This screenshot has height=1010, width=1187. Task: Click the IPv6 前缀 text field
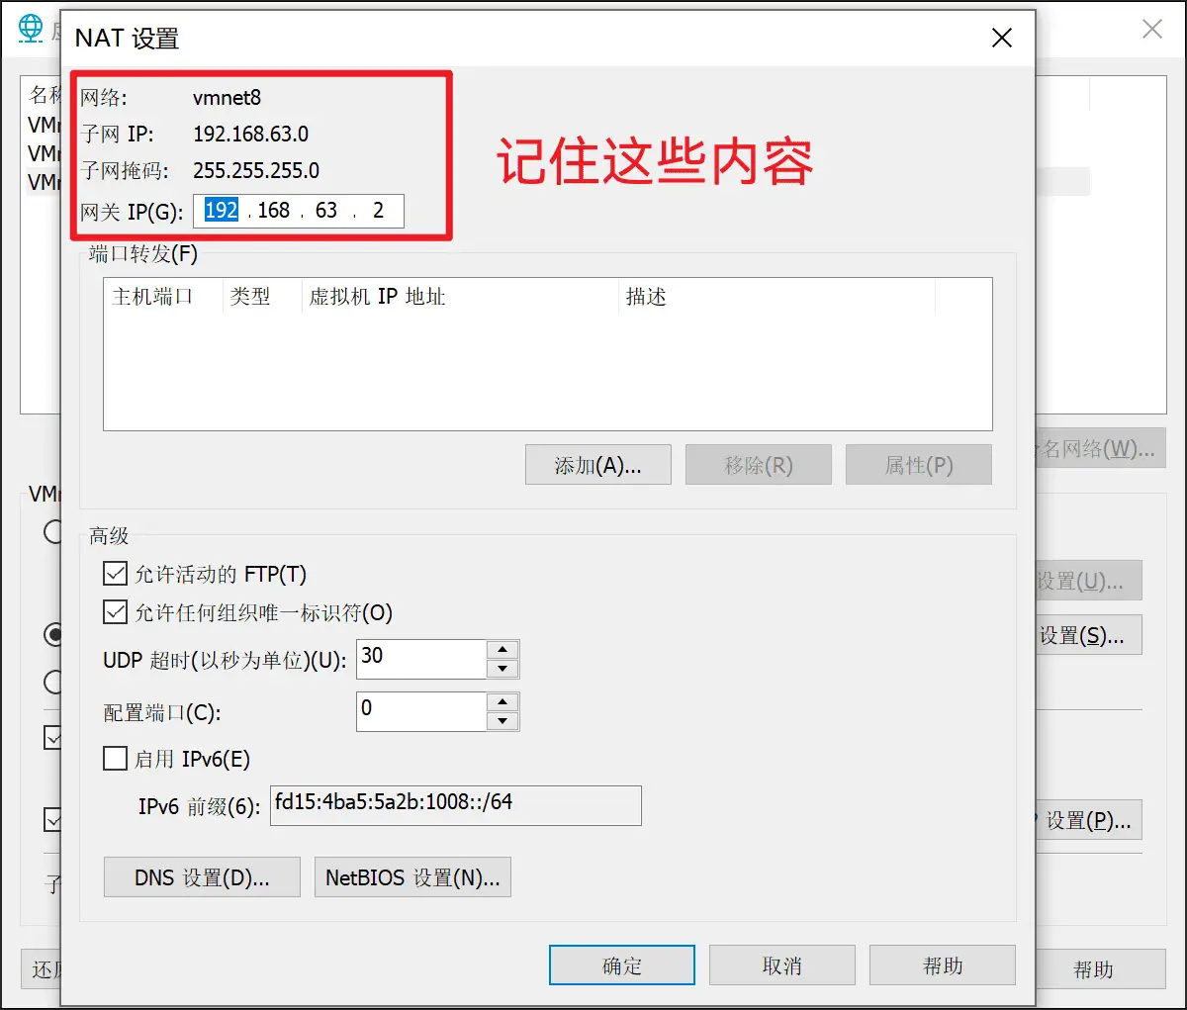455,805
